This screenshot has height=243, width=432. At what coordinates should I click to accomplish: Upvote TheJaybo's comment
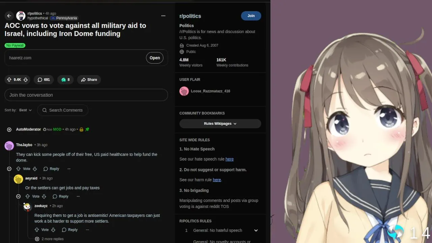(x=18, y=169)
